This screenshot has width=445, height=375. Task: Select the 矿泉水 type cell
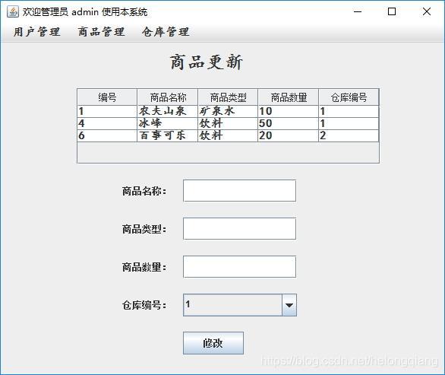tap(228, 111)
